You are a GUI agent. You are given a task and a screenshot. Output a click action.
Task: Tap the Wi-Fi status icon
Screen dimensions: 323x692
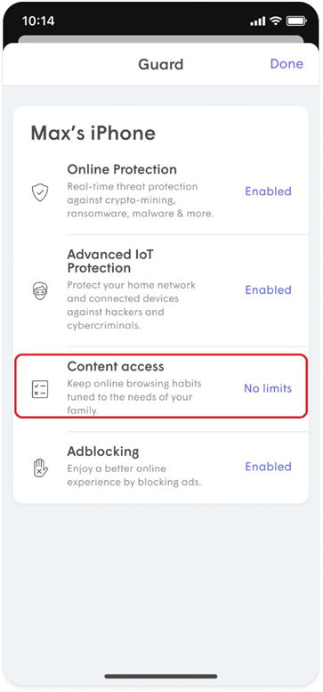pyautogui.click(x=276, y=20)
